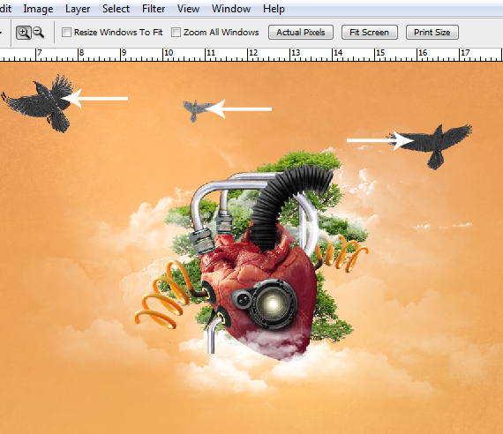Click the Actual Pixels button

(x=301, y=32)
